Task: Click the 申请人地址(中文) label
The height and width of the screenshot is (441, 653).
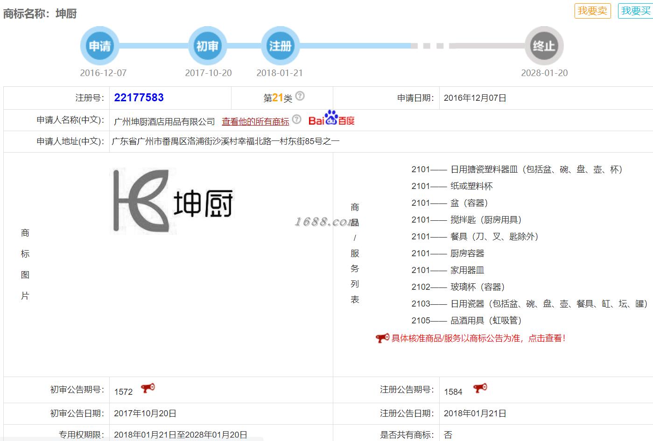Action: (x=70, y=141)
